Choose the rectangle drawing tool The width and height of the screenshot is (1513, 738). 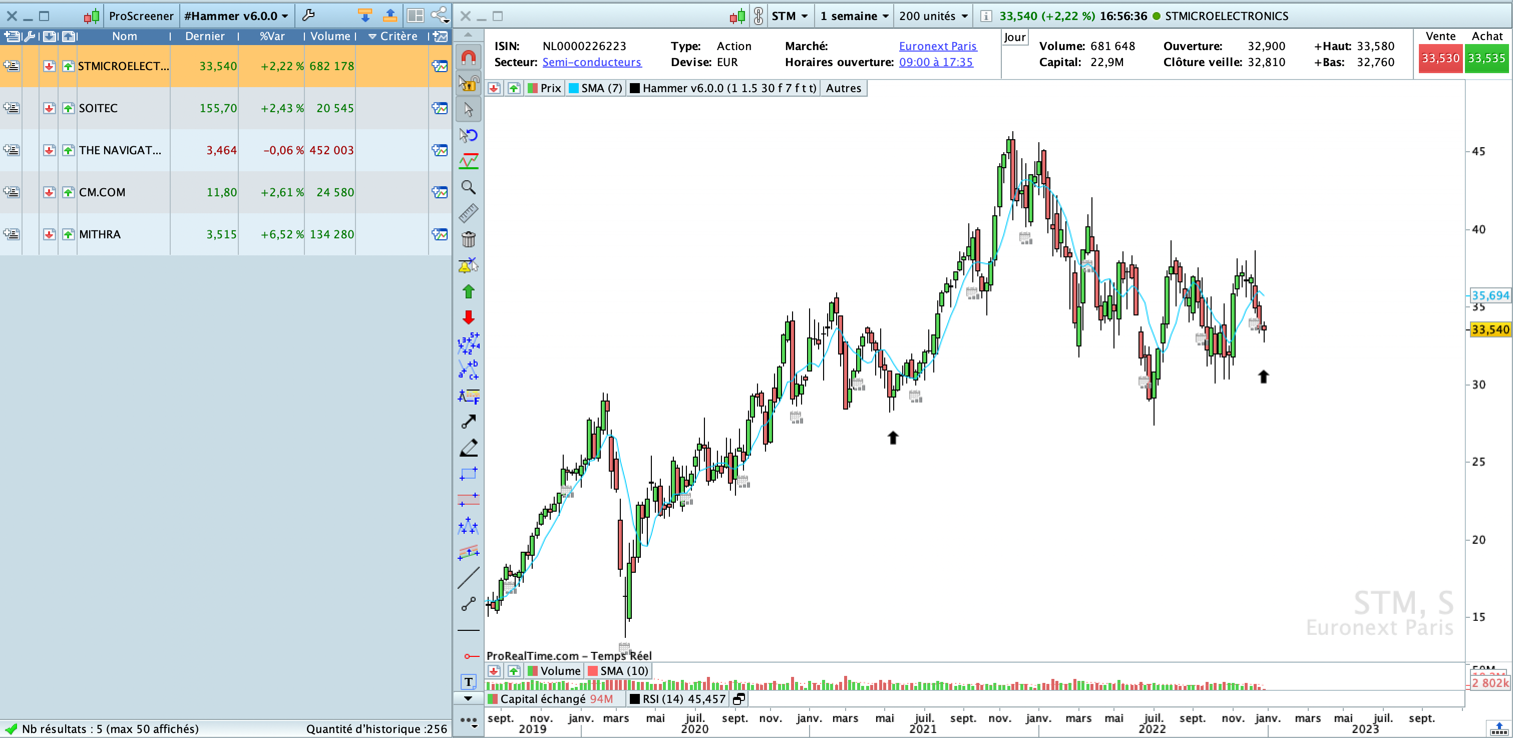tap(468, 474)
